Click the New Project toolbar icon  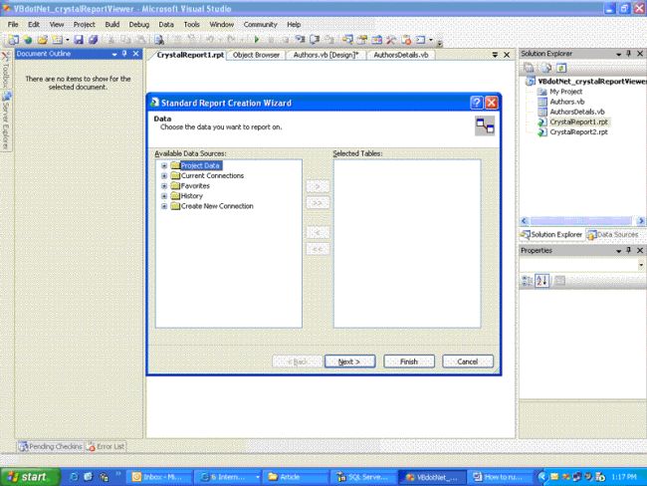point(13,40)
